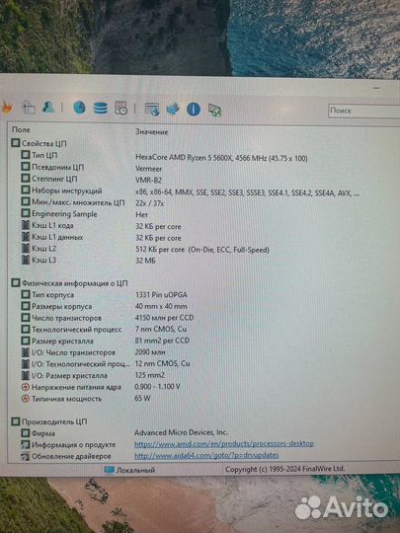
Task: Click the HexaCore AMD Ryzen 5 5600X value
Action: (x=221, y=158)
